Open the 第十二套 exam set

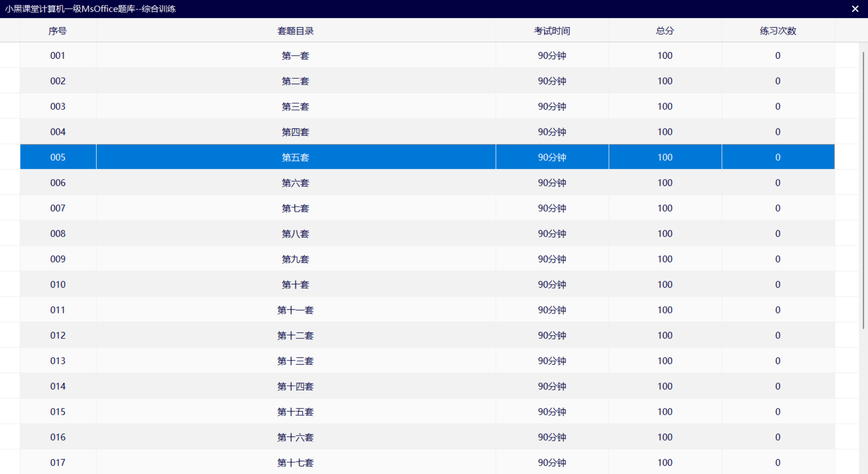point(295,336)
